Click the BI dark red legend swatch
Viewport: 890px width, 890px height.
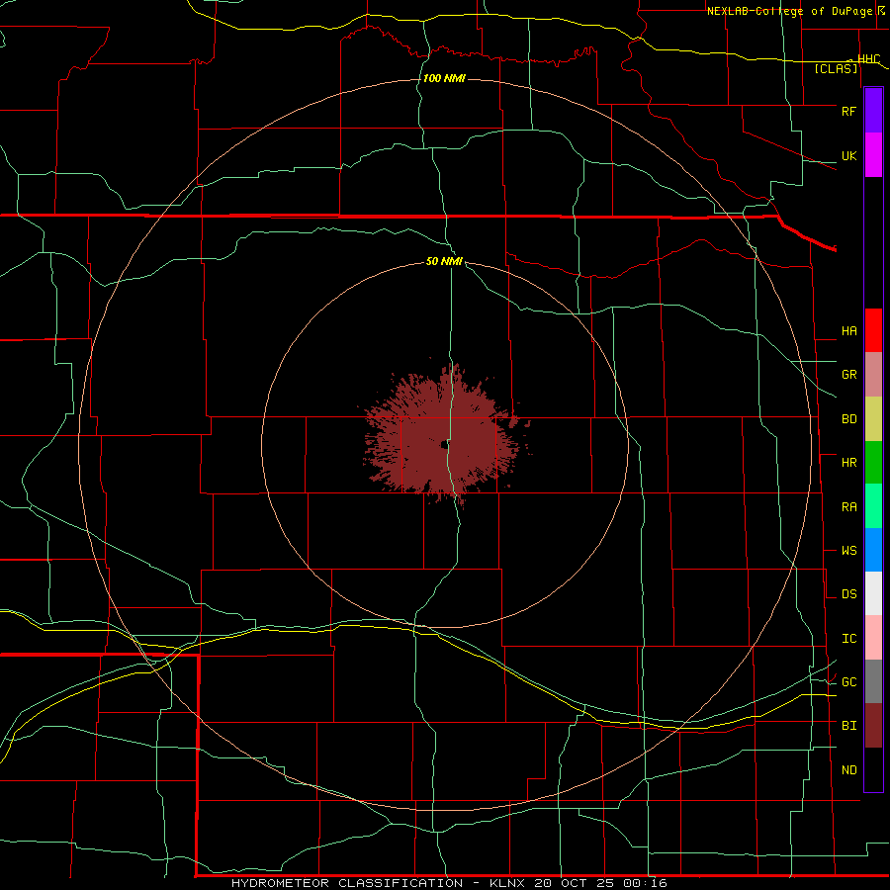coord(873,726)
